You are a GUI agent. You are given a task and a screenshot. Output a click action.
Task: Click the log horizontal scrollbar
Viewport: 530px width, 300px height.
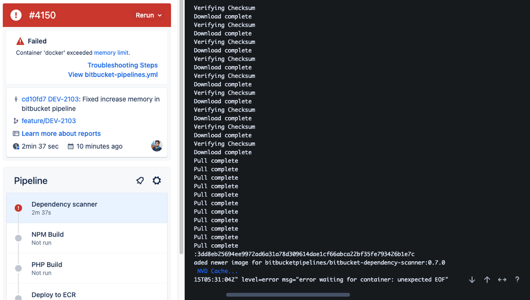pyautogui.click(x=288, y=295)
